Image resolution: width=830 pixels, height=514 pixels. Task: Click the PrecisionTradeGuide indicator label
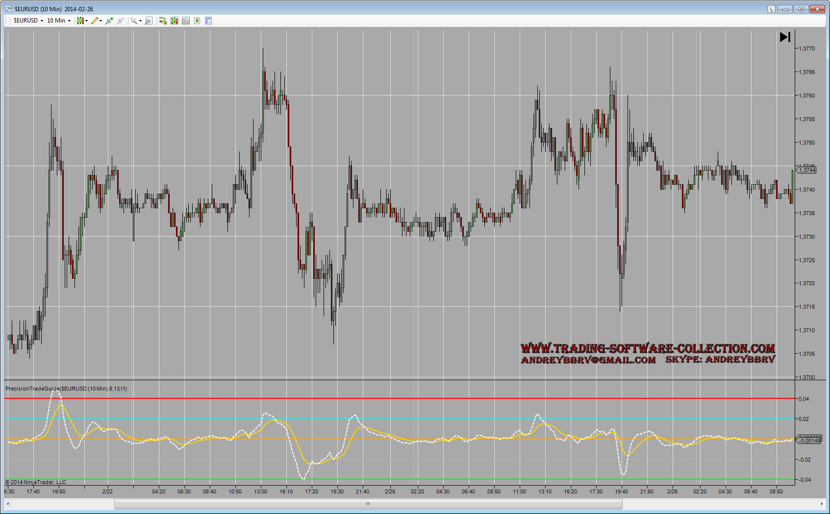[x=66, y=389]
